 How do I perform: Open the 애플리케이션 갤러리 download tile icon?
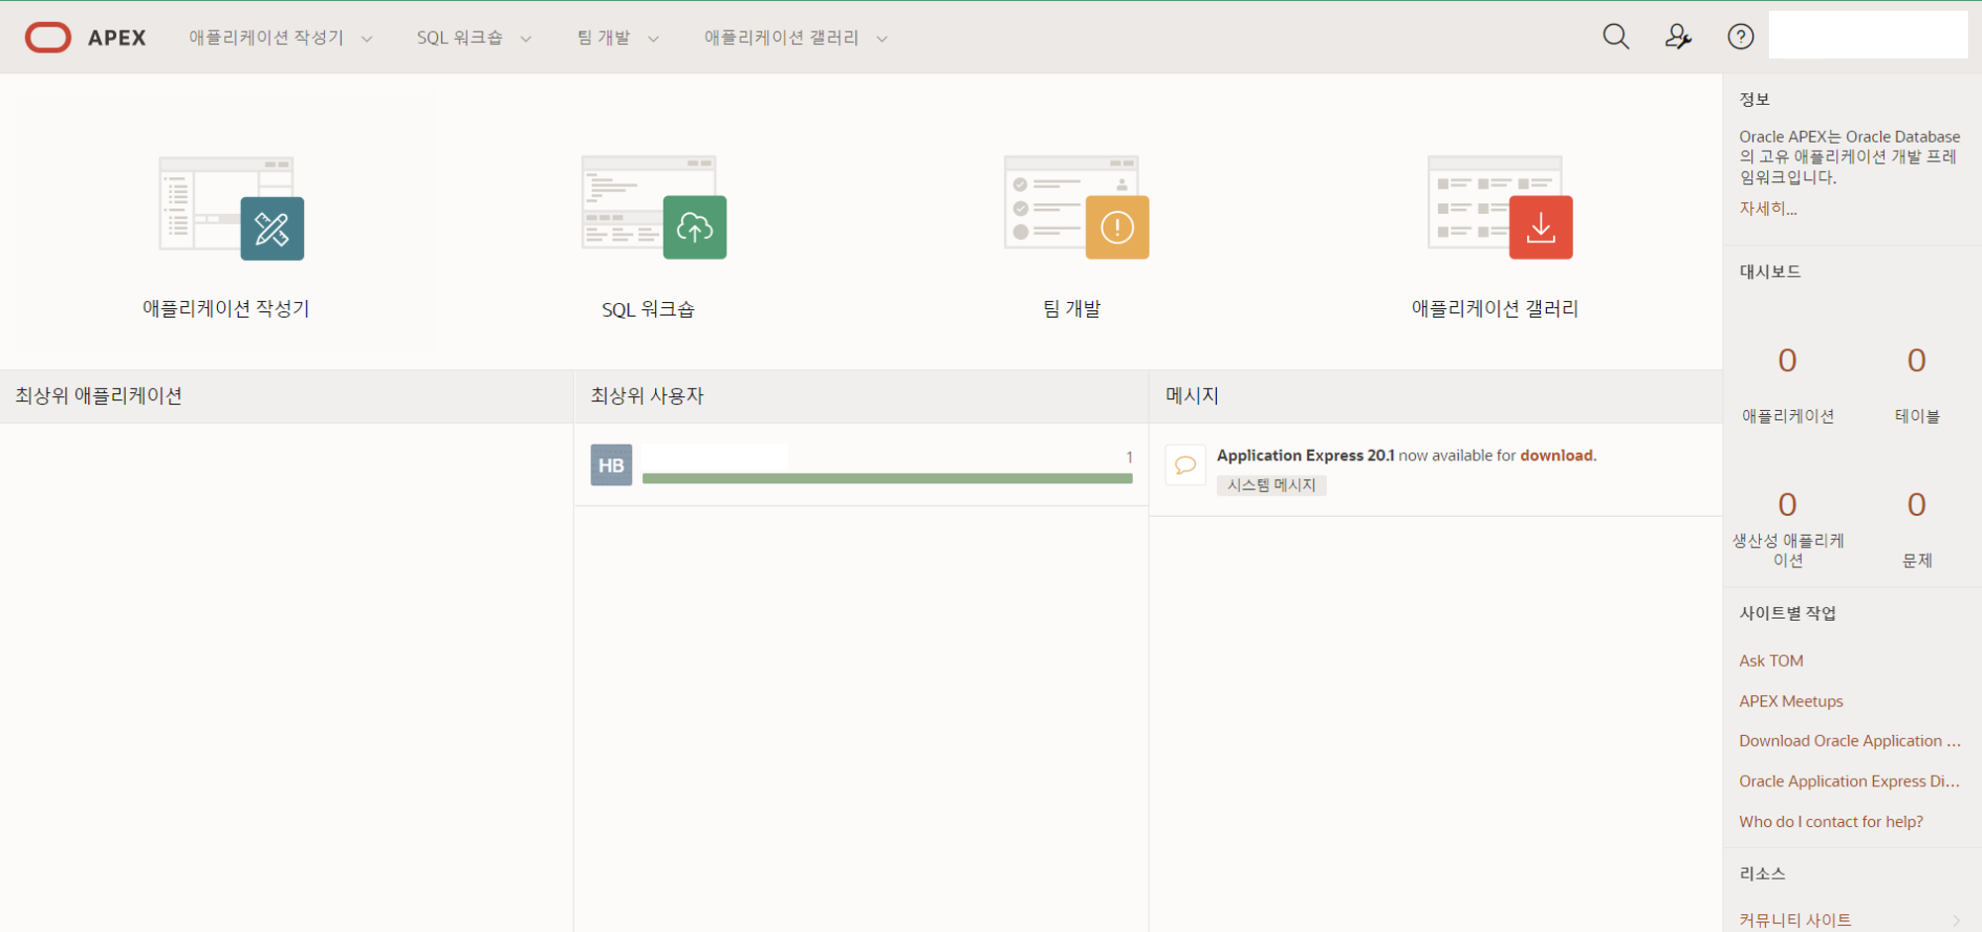click(1500, 208)
